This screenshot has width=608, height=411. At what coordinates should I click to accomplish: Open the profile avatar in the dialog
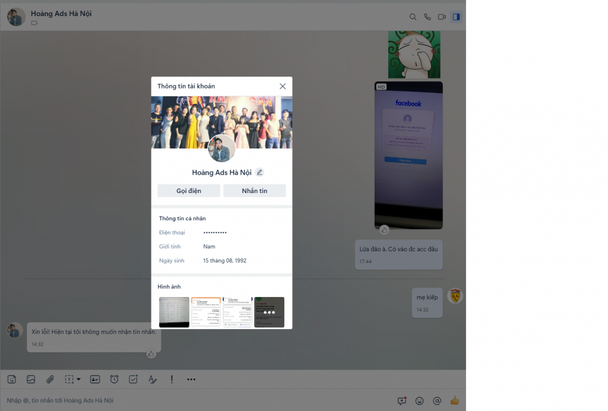221,148
